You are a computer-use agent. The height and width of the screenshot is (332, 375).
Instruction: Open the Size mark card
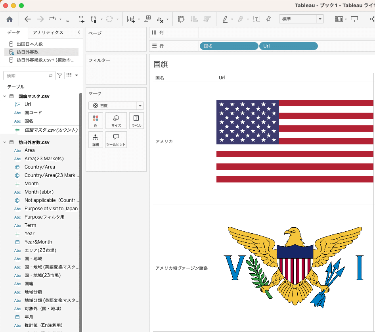point(116,121)
